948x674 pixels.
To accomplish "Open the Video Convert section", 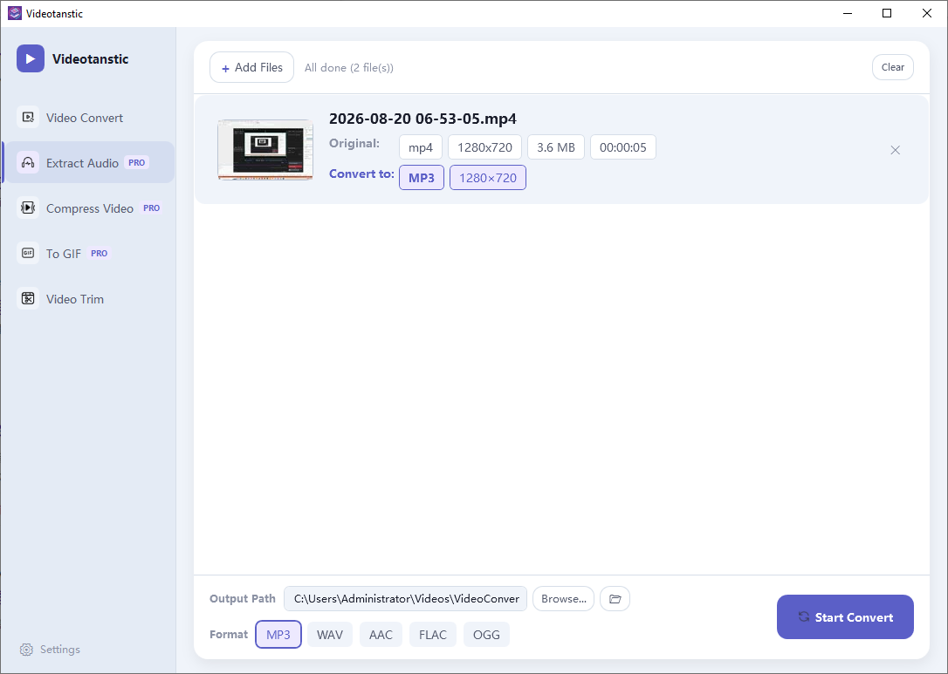I will [89, 118].
